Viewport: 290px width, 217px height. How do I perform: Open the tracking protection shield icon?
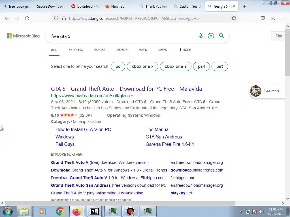coord(56,18)
